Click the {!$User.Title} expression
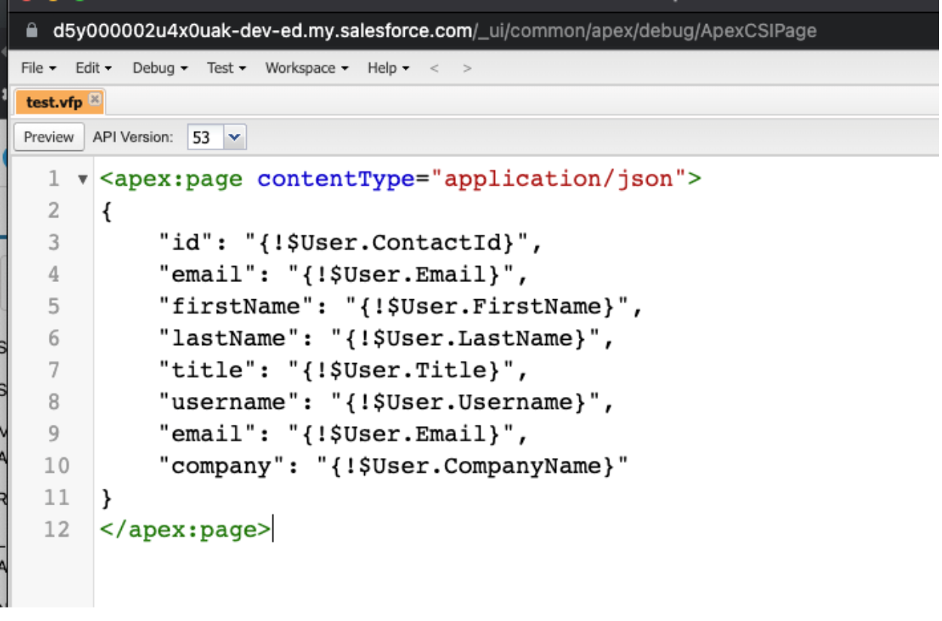 point(400,370)
